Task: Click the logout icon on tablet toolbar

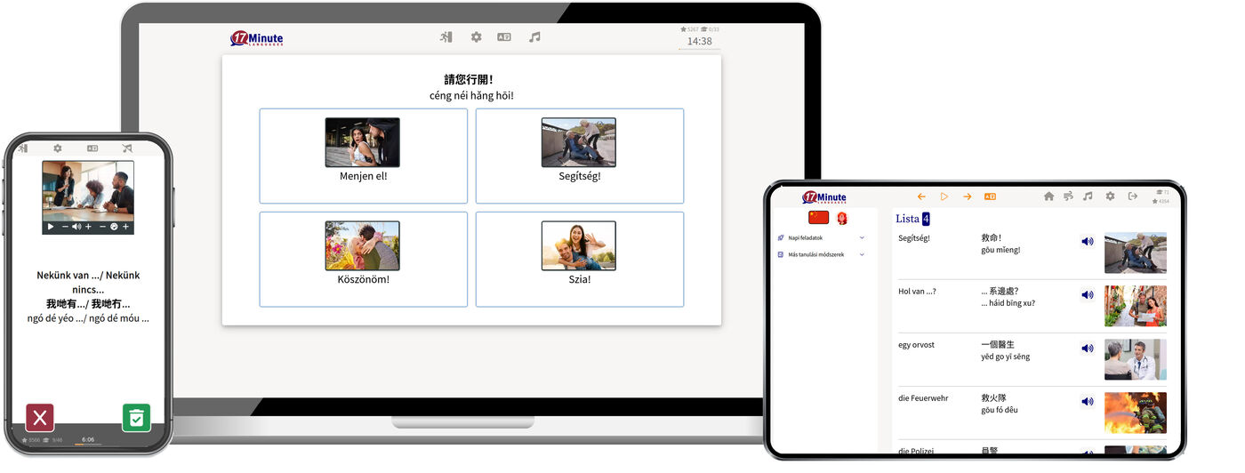Action: pyautogui.click(x=1133, y=196)
